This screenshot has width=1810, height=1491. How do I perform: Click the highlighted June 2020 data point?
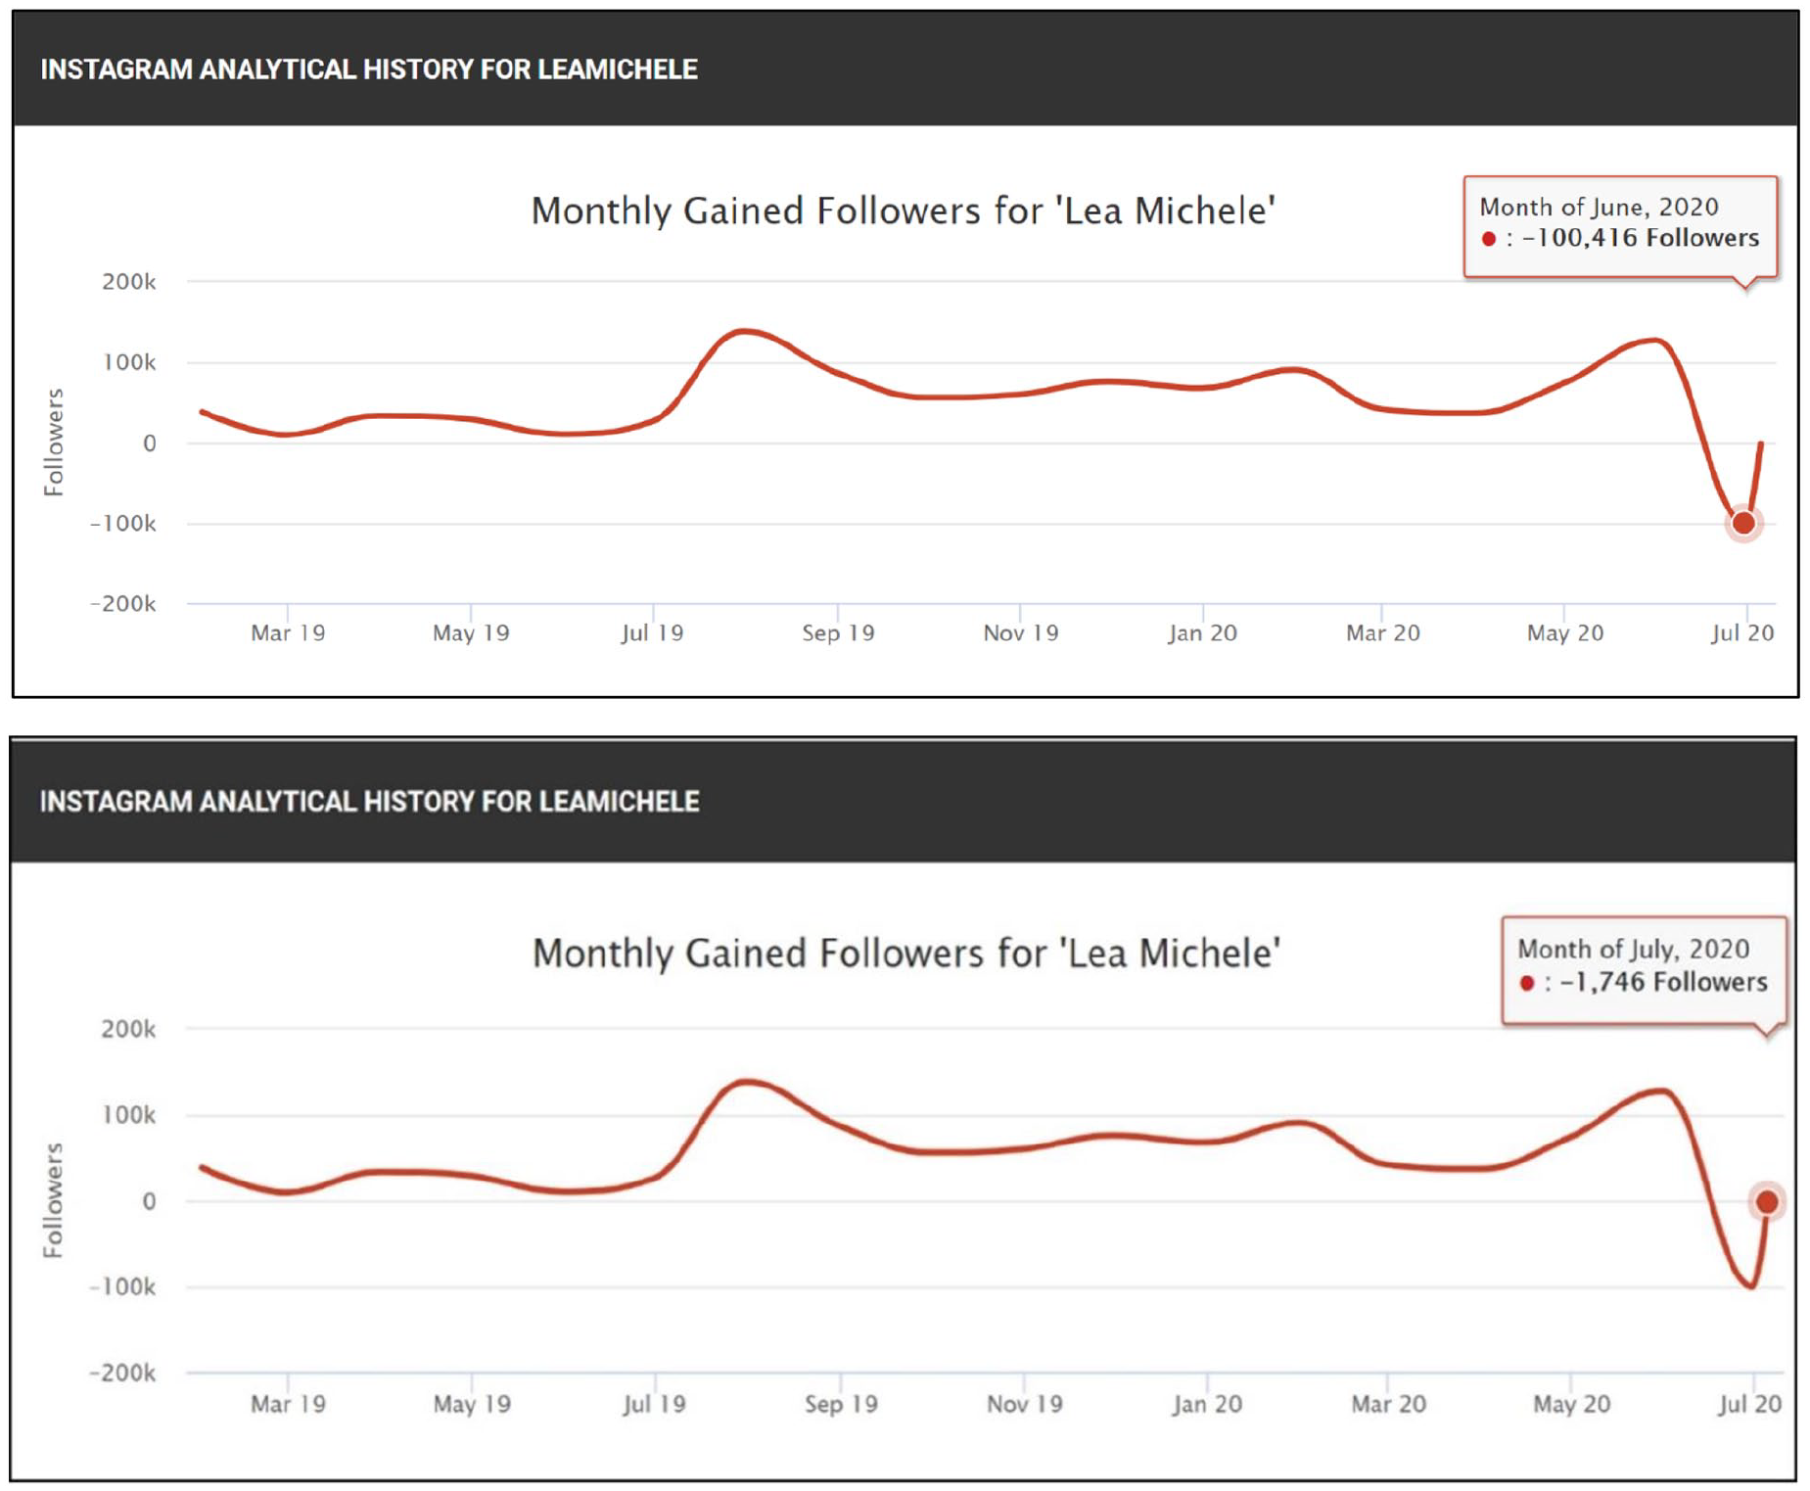pos(1742,523)
